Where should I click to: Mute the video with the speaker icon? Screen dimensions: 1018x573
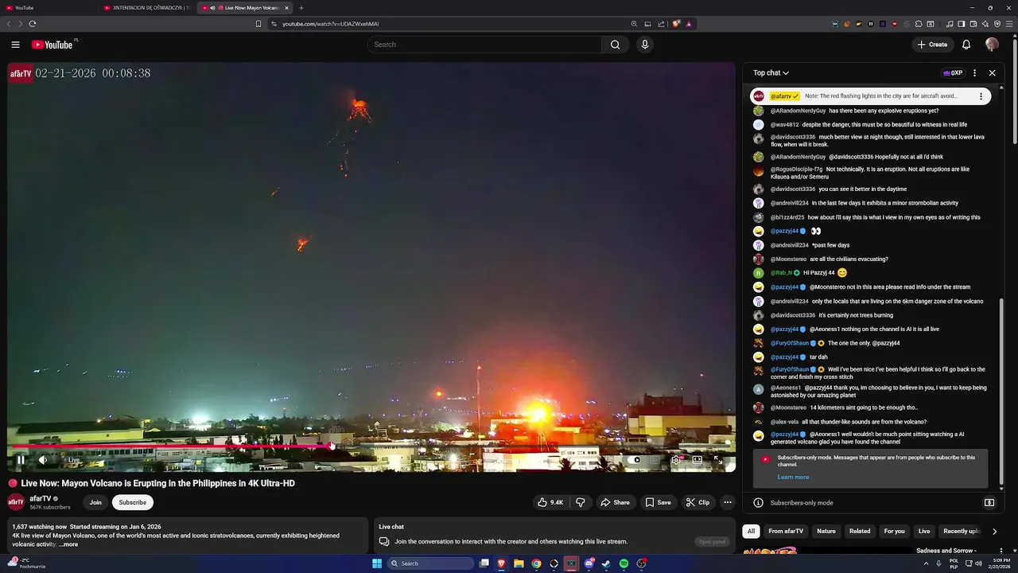click(43, 459)
